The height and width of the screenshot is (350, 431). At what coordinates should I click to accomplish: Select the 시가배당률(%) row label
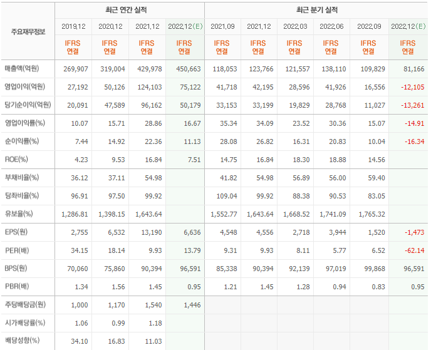click(25, 322)
